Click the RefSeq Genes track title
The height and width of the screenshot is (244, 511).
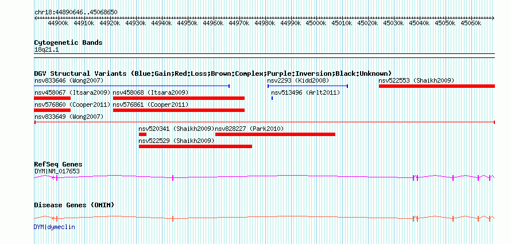pyautogui.click(x=59, y=164)
